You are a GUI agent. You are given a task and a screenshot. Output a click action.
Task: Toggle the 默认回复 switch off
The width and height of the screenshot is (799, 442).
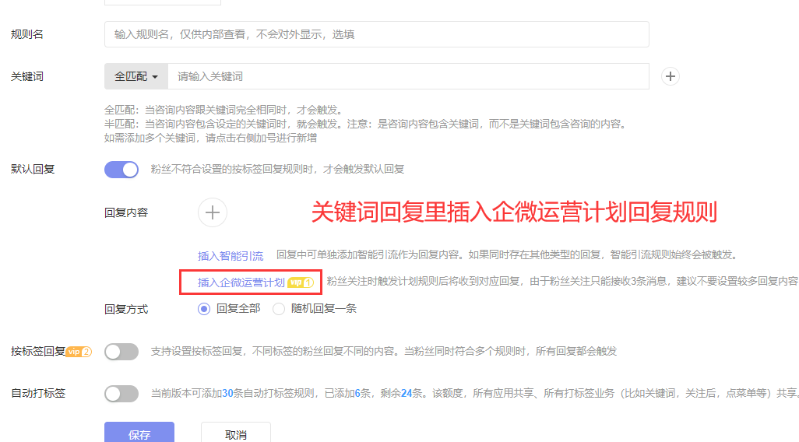[121, 170]
